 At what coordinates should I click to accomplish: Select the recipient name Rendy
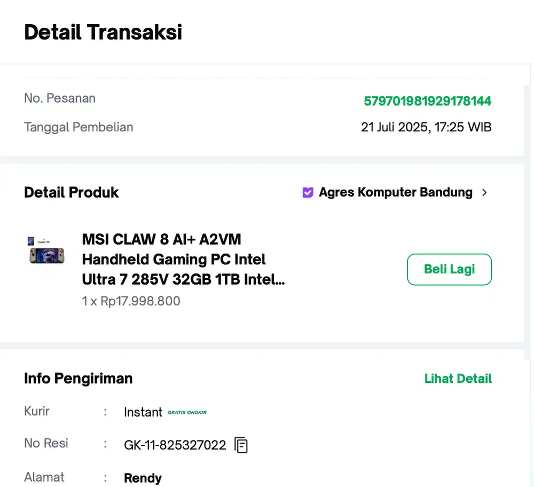pyautogui.click(x=143, y=478)
